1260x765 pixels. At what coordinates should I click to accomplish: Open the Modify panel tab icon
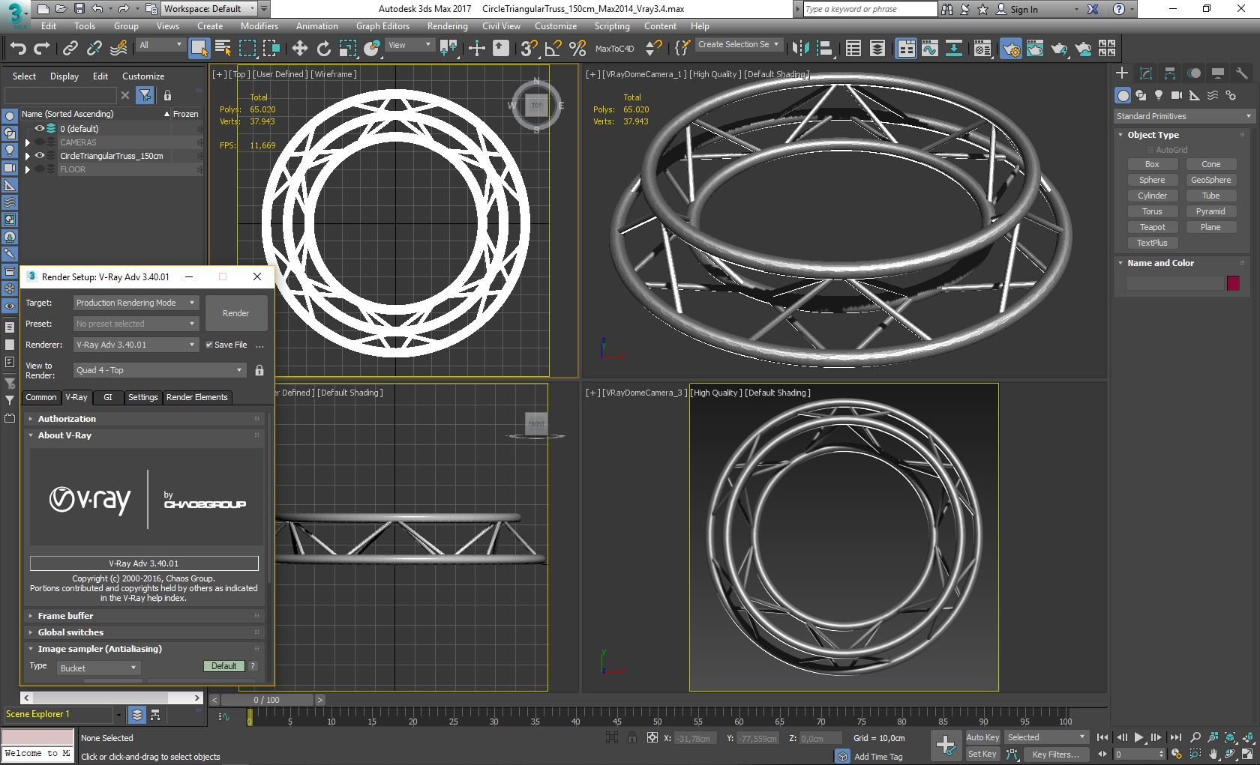(x=1145, y=73)
